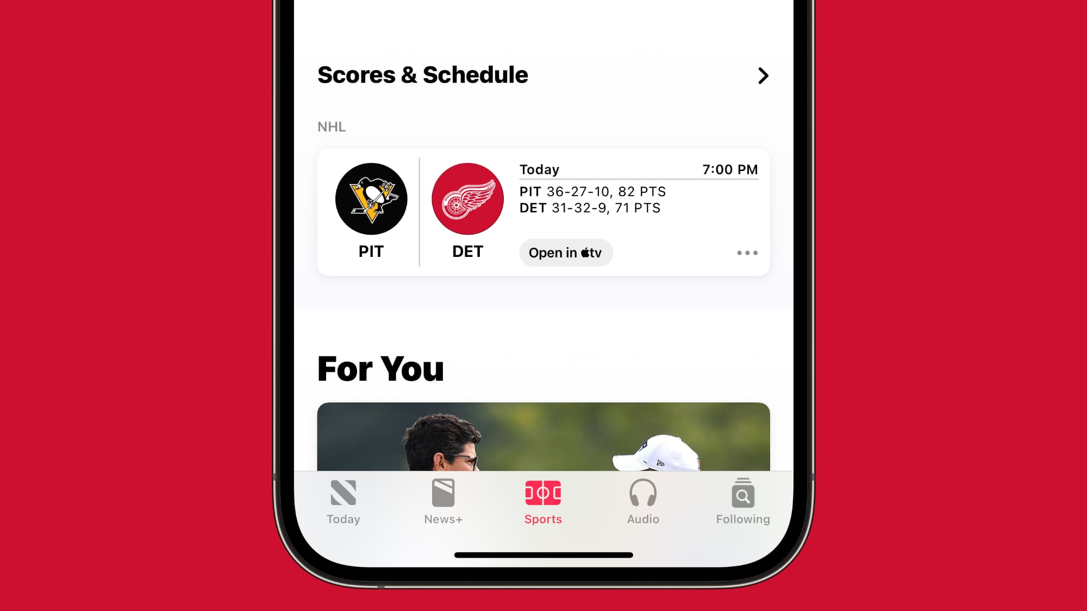Screen dimensions: 1087x611
Task: Tap the three-dot options menu icon
Action: click(747, 253)
